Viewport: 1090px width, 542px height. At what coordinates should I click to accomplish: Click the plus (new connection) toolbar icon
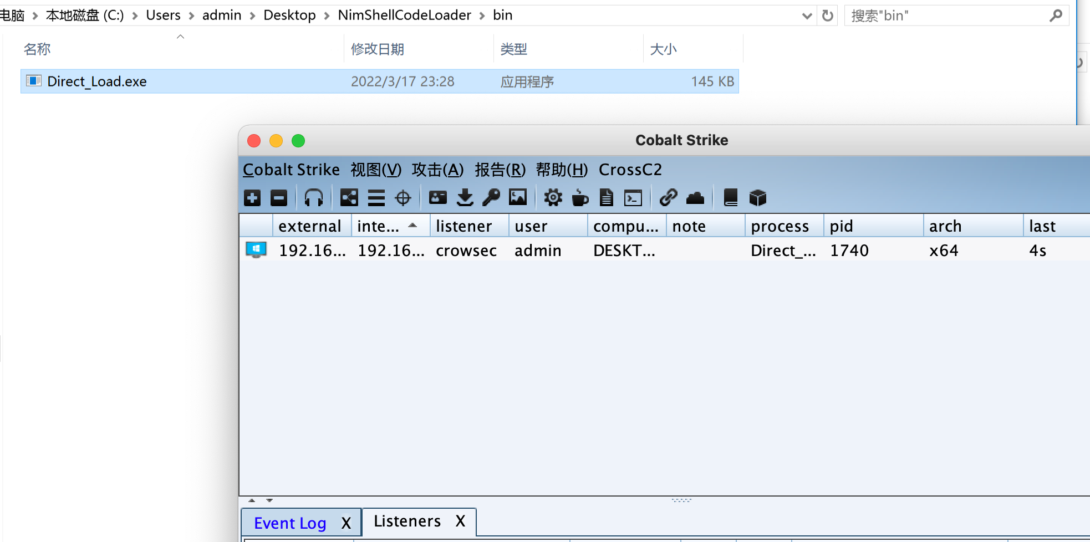252,198
